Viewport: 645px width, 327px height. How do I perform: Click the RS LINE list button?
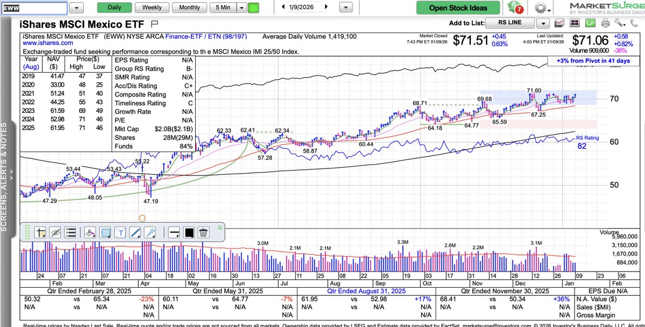click(x=510, y=23)
